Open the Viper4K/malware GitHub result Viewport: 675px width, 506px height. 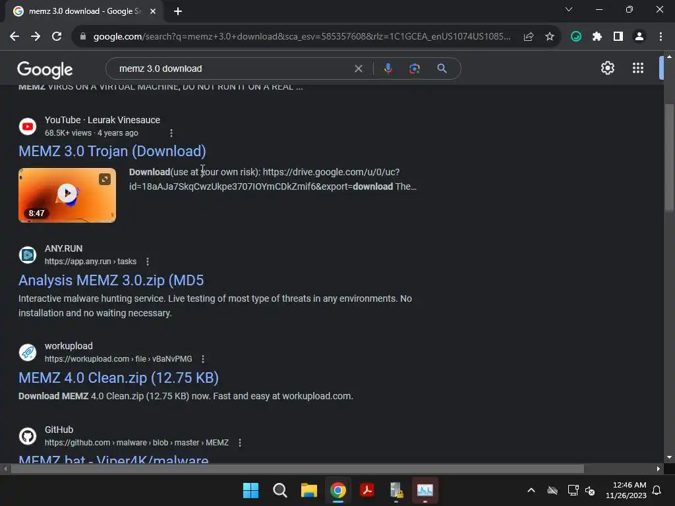(113, 459)
